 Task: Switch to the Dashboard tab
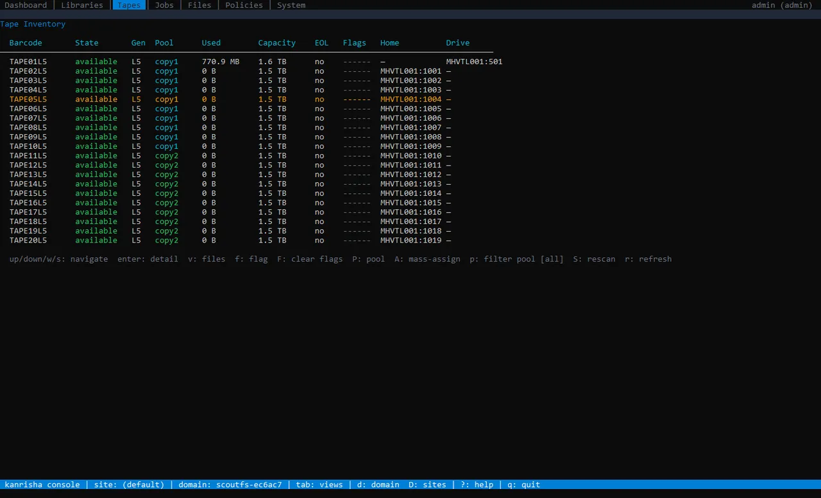click(26, 5)
